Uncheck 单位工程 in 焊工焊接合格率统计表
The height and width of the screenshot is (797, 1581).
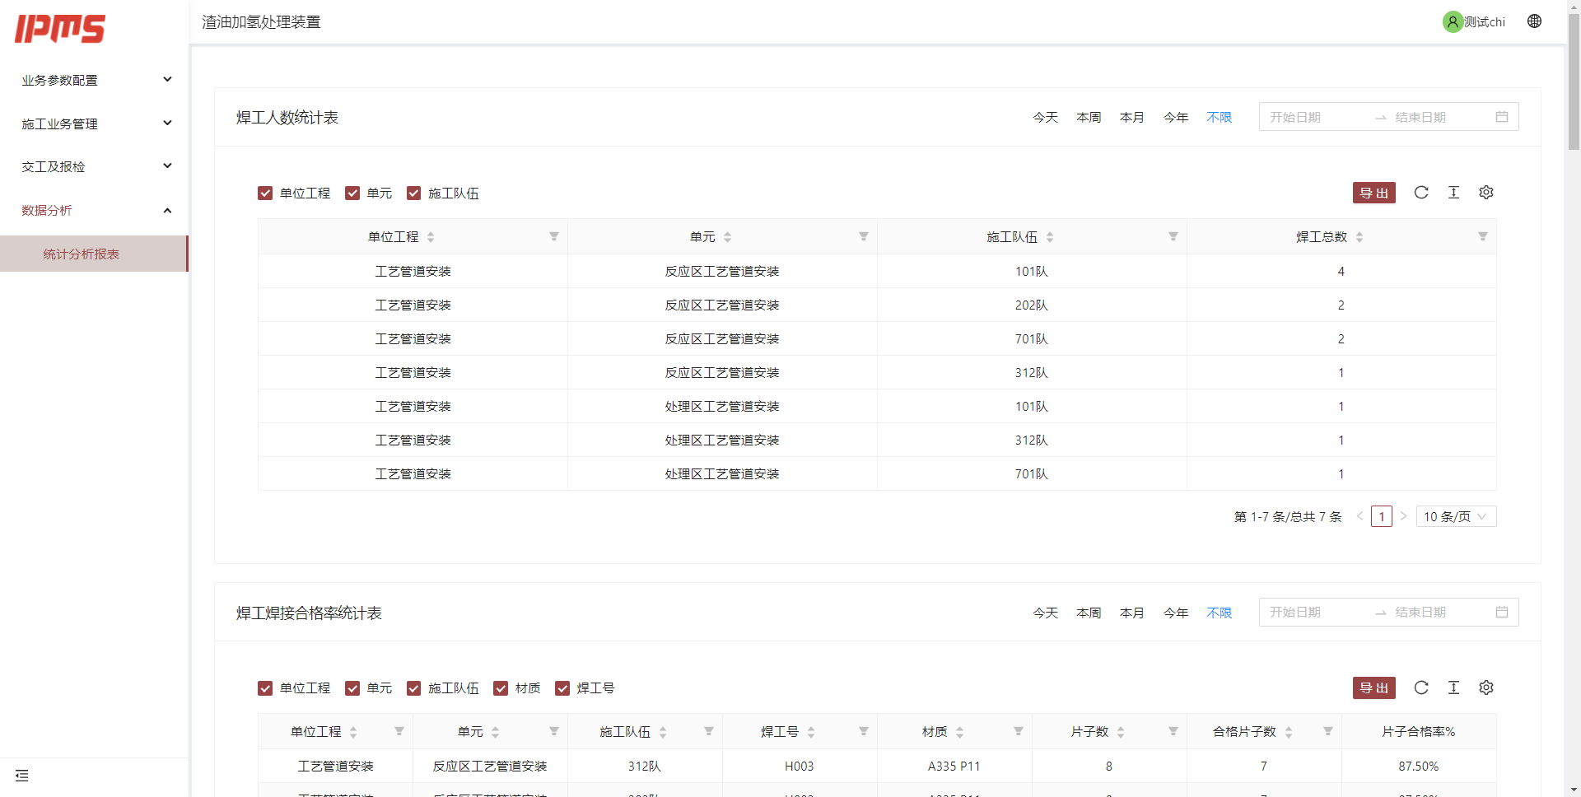point(265,688)
